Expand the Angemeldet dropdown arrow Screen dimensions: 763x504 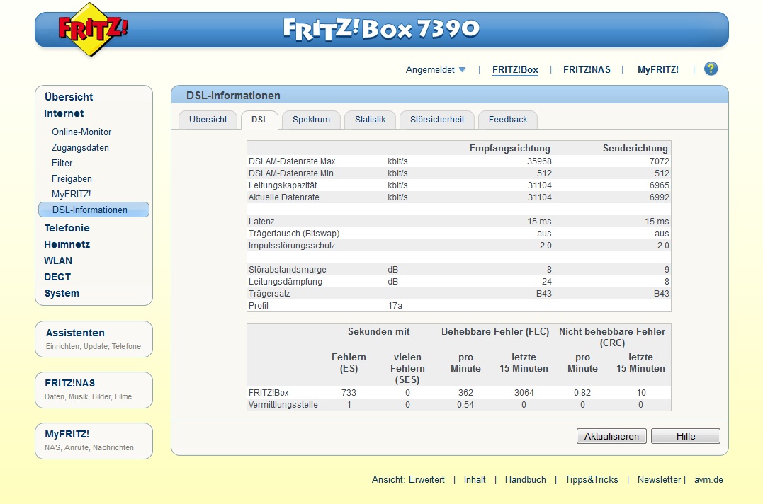coord(463,70)
